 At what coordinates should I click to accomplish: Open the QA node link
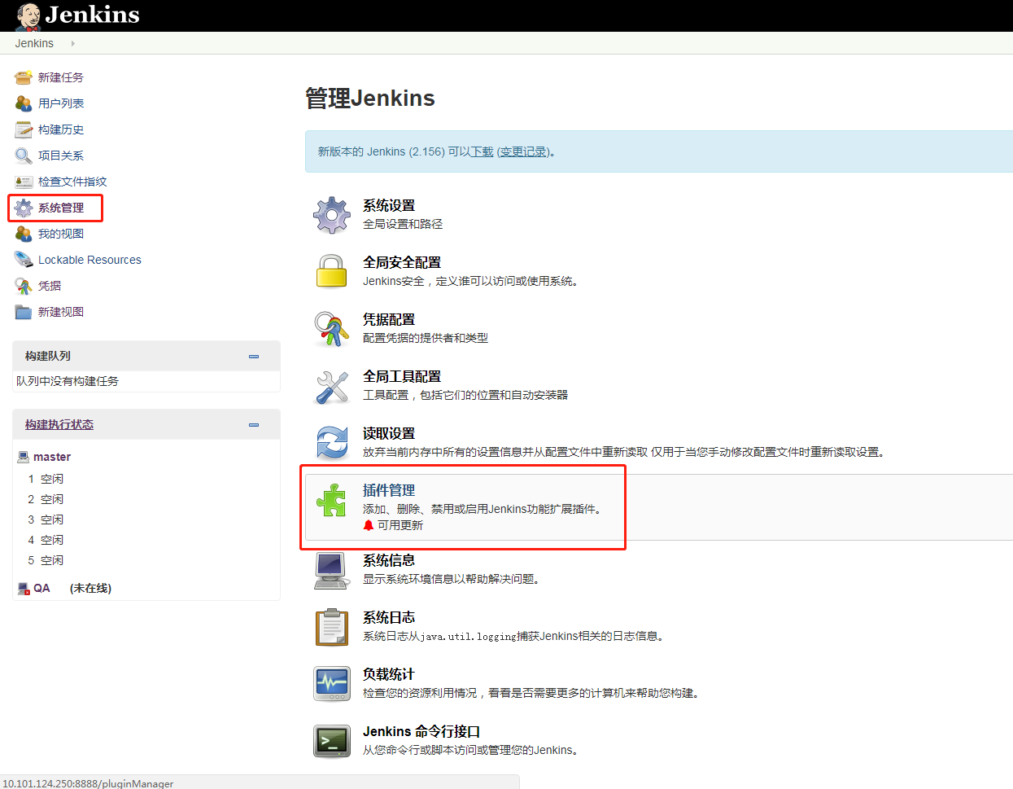pos(41,588)
